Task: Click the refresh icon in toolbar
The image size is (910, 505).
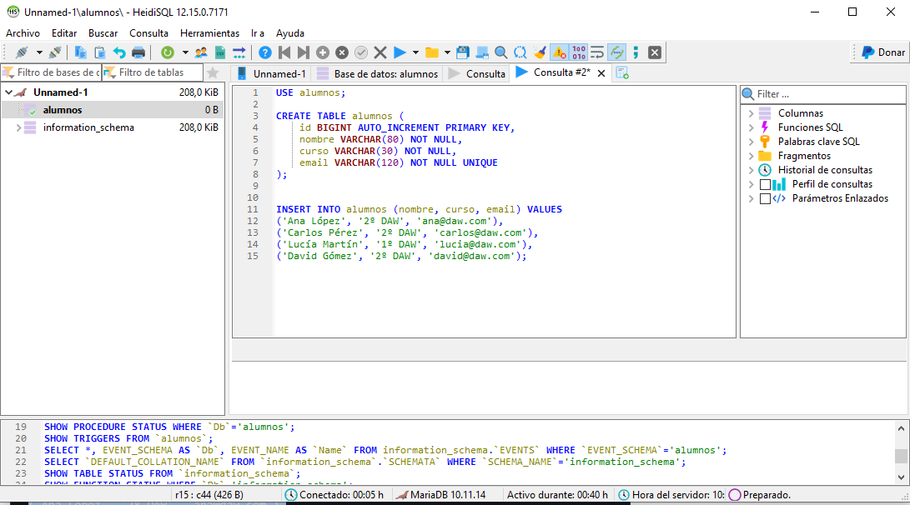Action: [167, 52]
